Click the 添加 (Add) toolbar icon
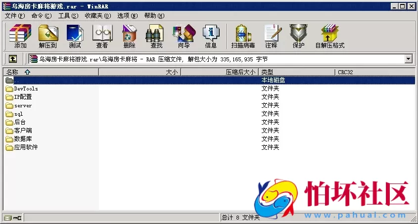Image resolution: width=418 pixels, height=224 pixels. [20, 36]
